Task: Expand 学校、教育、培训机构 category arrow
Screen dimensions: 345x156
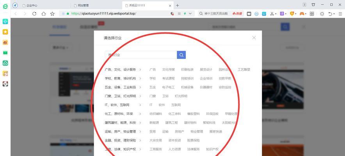Action: coord(140,78)
